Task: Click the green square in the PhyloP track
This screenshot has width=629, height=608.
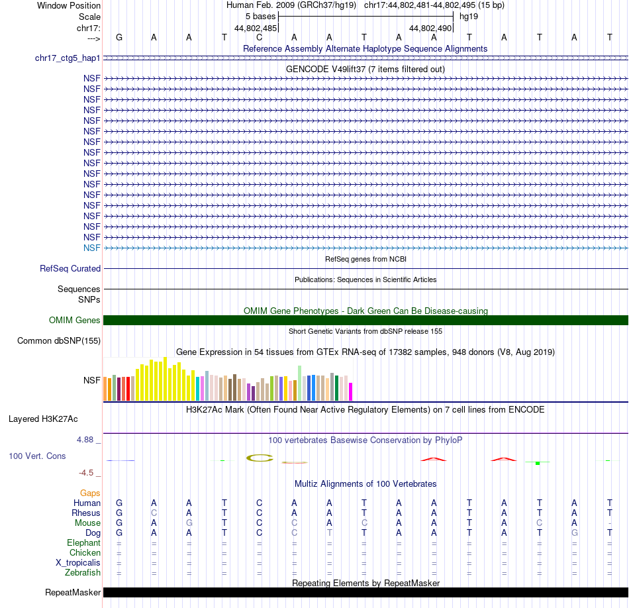Action: [538, 463]
